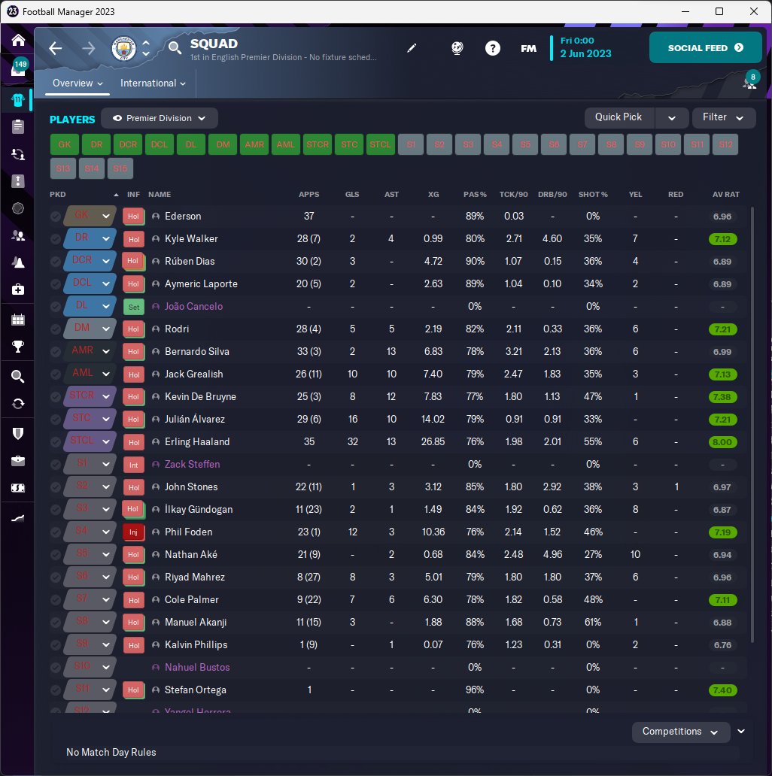The image size is (772, 776).
Task: Open the Tactics board icon in sidebar
Action: pyautogui.click(x=18, y=181)
